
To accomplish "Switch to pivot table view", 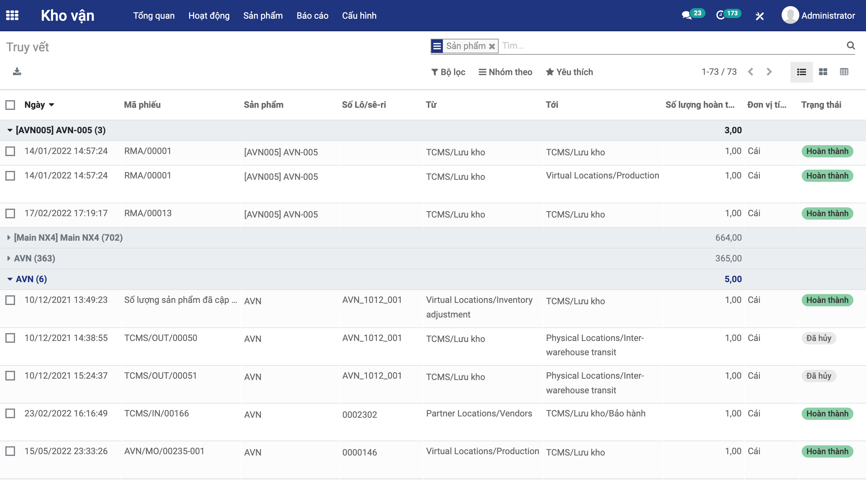I will pyautogui.click(x=844, y=72).
